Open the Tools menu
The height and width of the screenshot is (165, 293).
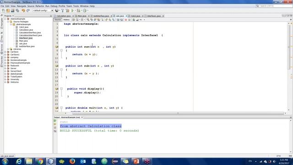point(76,6)
